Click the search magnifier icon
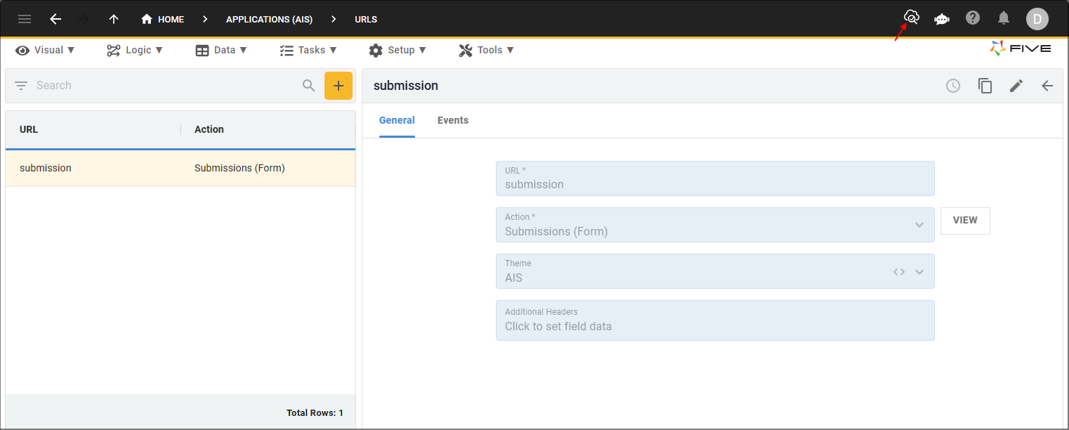 pyautogui.click(x=309, y=86)
